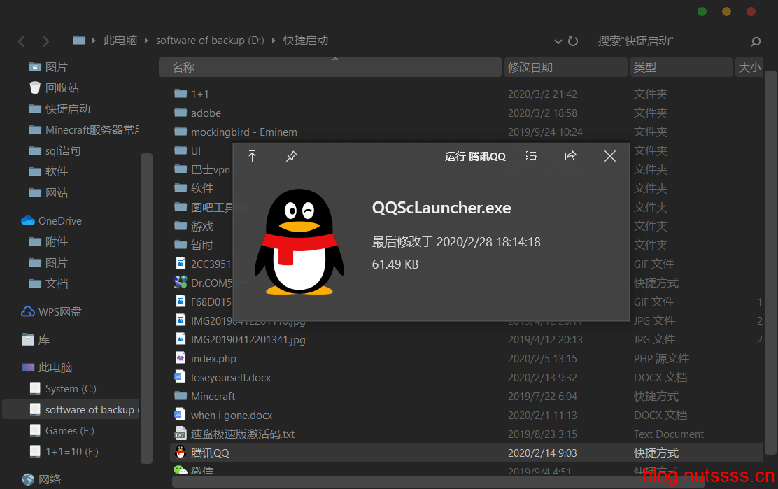Image resolution: width=778 pixels, height=489 pixels.
Task: Toggle pin on the preview window
Action: [x=292, y=156]
